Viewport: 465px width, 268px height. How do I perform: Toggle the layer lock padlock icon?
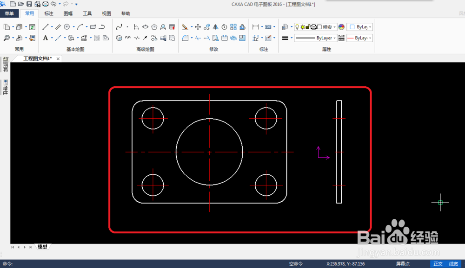(308, 27)
